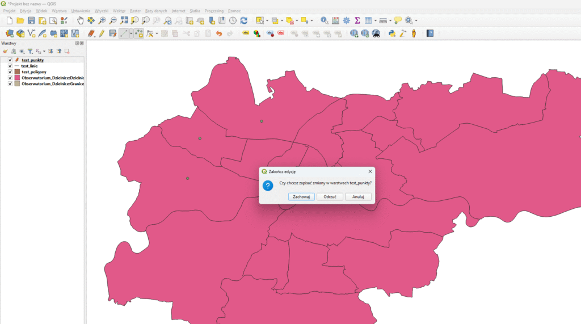Click the Refresh map icon
This screenshot has width=581, height=324.
point(243,20)
